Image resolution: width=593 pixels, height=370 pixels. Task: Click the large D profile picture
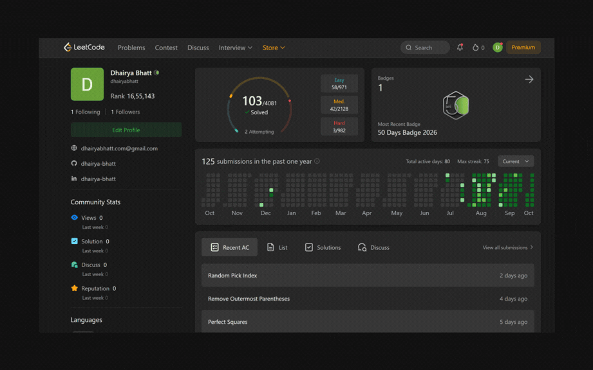click(87, 84)
